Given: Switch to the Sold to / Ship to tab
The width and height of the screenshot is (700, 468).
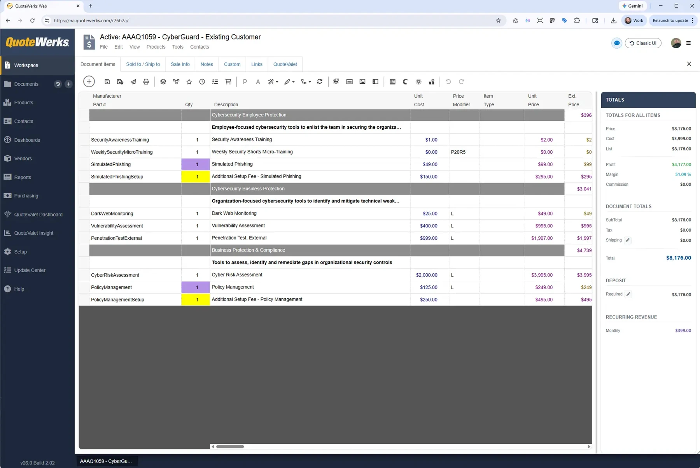Looking at the screenshot, I should [143, 64].
